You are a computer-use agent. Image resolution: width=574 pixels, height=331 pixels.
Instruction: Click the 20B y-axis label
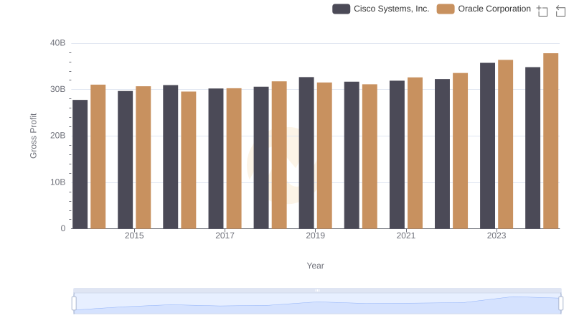pyautogui.click(x=58, y=136)
